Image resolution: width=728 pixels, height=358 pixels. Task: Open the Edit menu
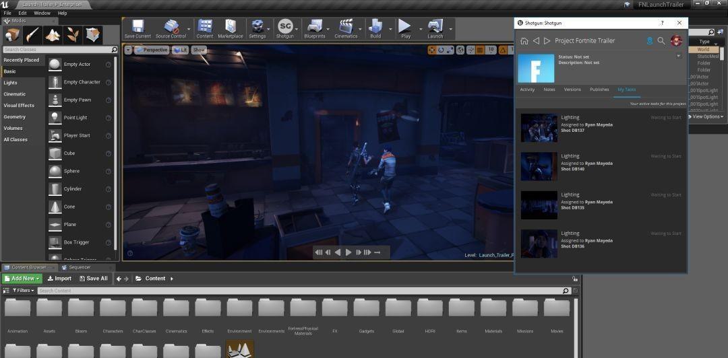tap(23, 13)
